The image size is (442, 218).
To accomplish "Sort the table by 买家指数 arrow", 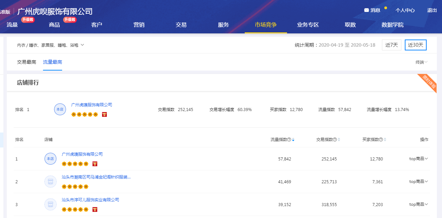I will pos(385,140).
